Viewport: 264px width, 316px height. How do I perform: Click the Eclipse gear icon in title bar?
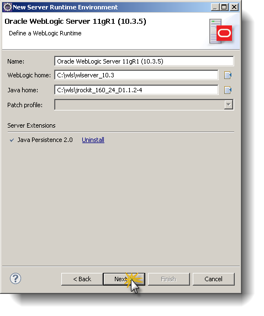point(8,7)
